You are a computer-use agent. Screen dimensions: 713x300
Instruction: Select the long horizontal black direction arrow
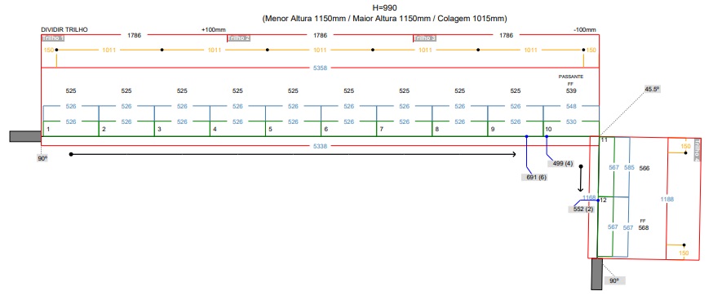tap(294, 155)
